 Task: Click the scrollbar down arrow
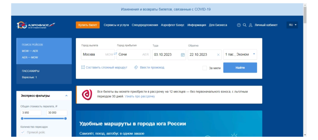[305, 135]
